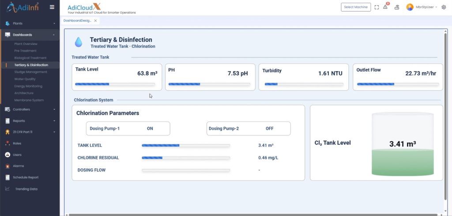Open the MbrStpUser dropdown arrow
This screenshot has width=452, height=216.
437,7
